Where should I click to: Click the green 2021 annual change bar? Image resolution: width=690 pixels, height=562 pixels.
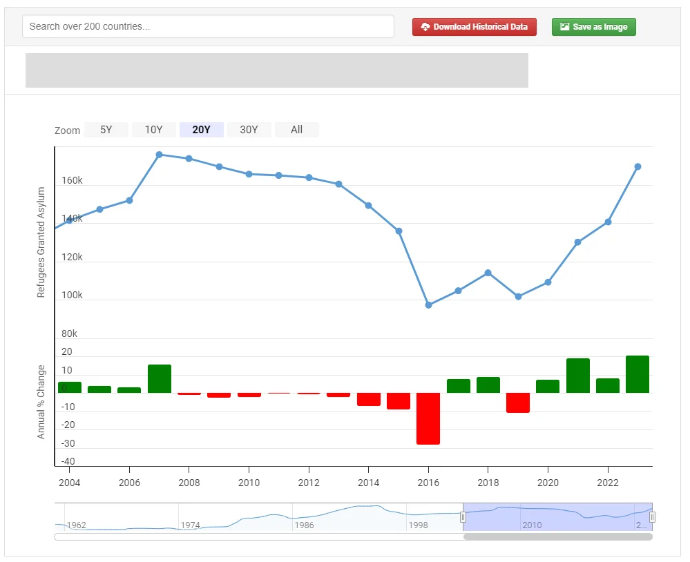pyautogui.click(x=577, y=376)
